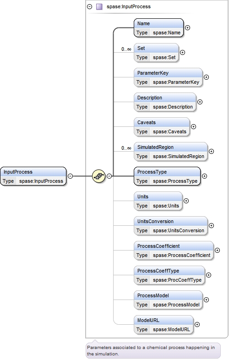The height and width of the screenshot is (360, 229).
Task: Expand the ProcessCoeffType element
Action: [208, 275]
